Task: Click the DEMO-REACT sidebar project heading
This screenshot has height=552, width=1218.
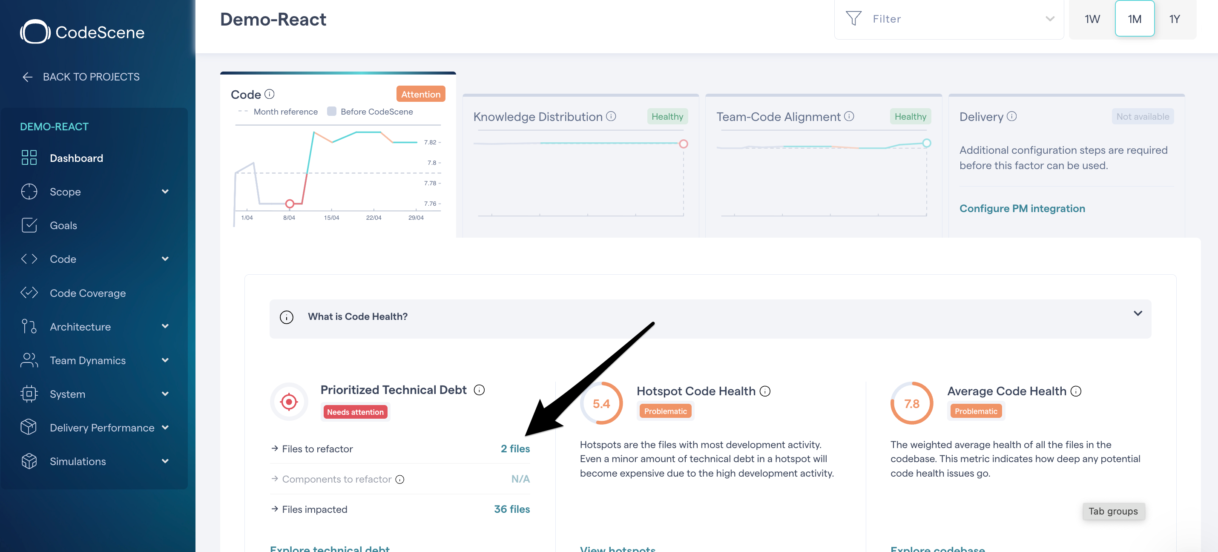Action: click(x=55, y=127)
